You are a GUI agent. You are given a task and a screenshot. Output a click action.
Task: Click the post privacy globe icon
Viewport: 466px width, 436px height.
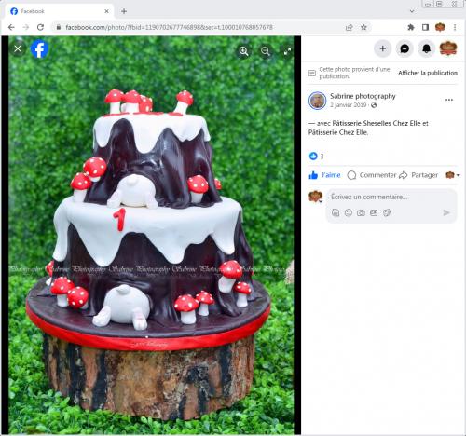tap(374, 105)
